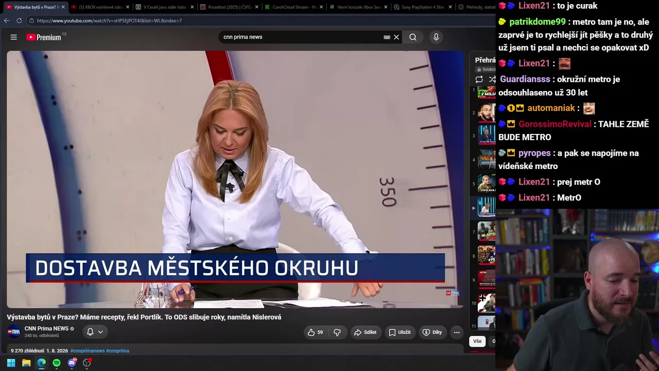
Task: Open File Explorer from the taskbar
Action: [26, 363]
